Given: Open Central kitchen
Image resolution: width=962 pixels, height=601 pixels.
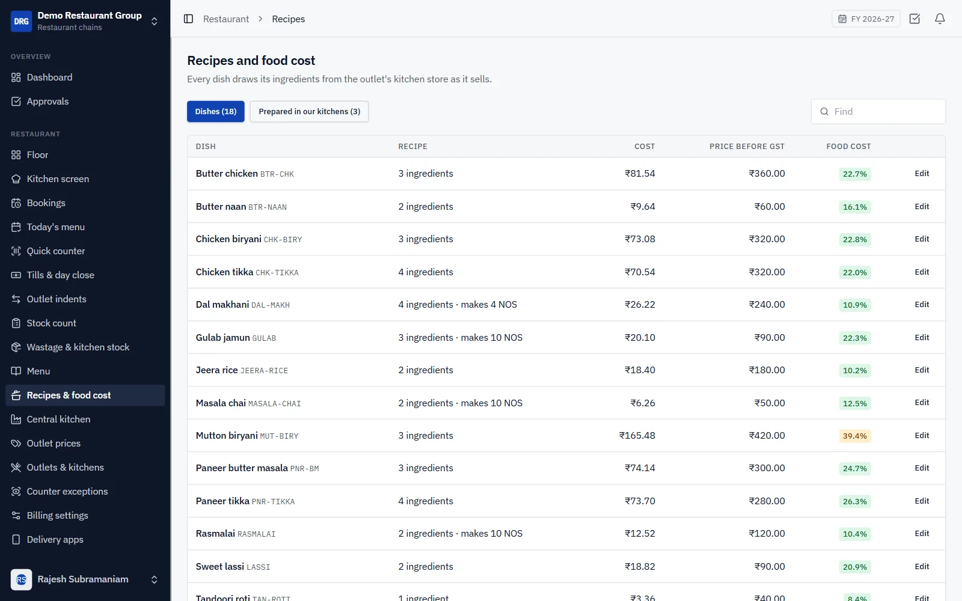Looking at the screenshot, I should [85, 419].
